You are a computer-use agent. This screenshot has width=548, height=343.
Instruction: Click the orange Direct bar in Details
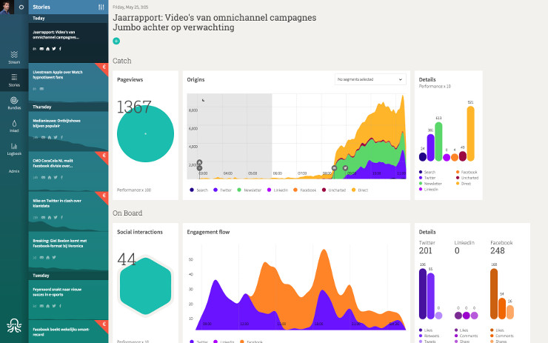(x=470, y=133)
